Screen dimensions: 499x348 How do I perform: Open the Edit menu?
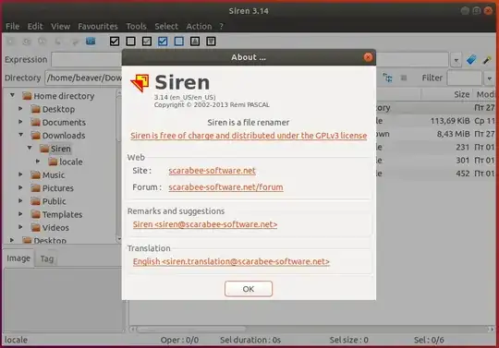point(35,26)
